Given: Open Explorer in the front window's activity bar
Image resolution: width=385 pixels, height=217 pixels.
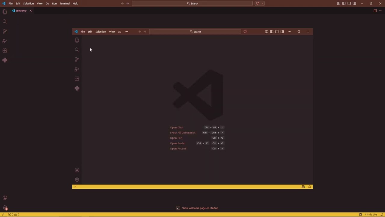Looking at the screenshot, I should click(77, 40).
